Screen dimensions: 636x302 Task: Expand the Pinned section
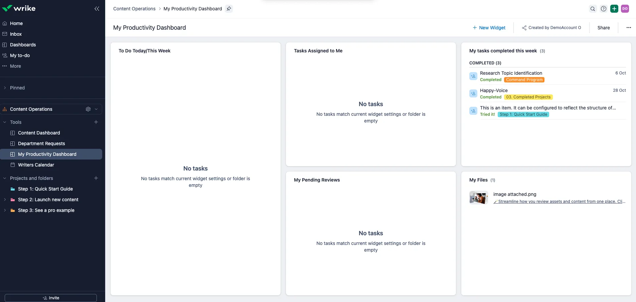point(5,88)
